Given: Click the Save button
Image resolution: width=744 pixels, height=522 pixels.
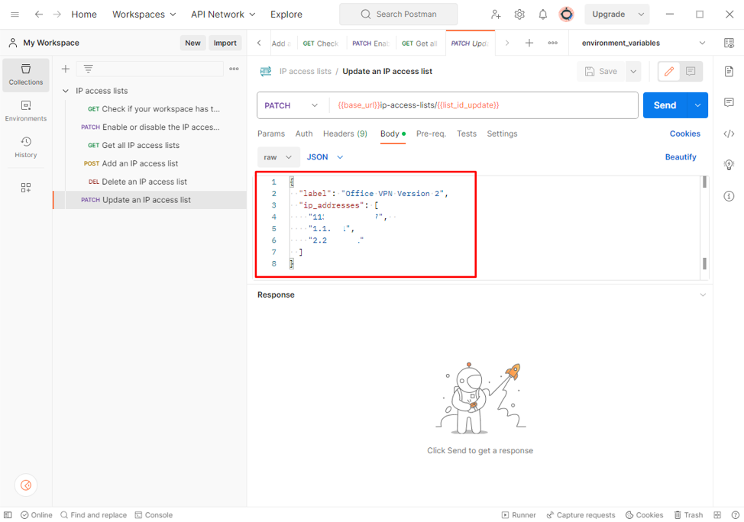Looking at the screenshot, I should pos(601,72).
